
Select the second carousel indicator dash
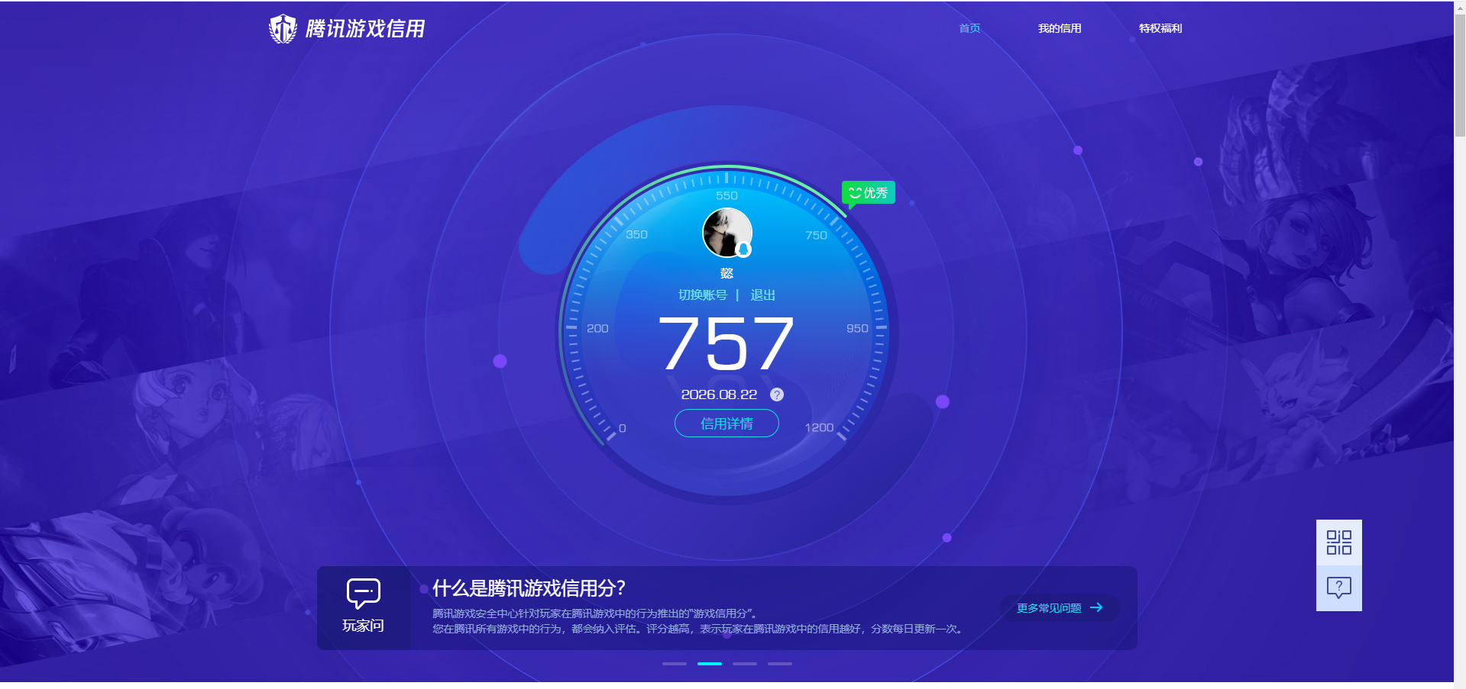(x=710, y=664)
